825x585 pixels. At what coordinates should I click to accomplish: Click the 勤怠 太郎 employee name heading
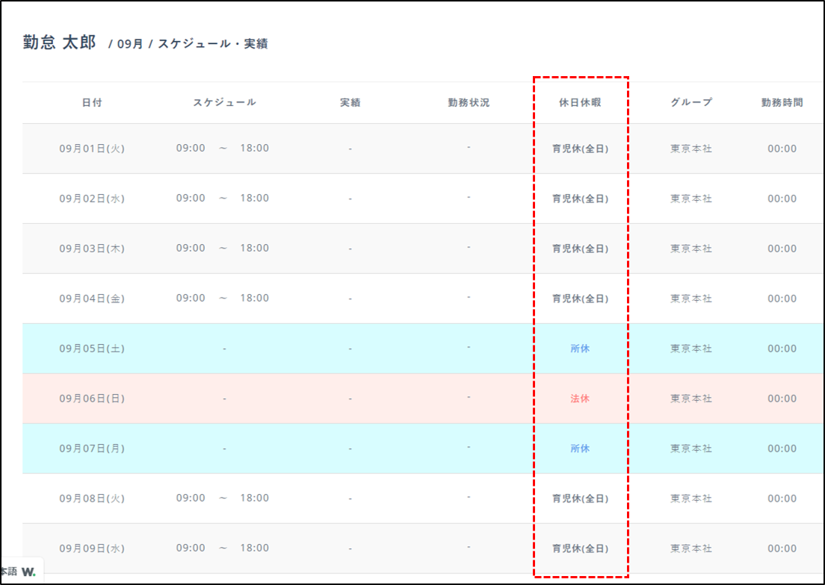[59, 43]
